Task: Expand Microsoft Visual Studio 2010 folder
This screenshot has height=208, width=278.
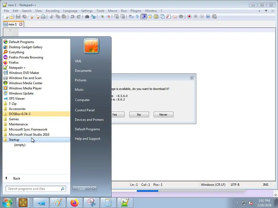Action: (36, 134)
